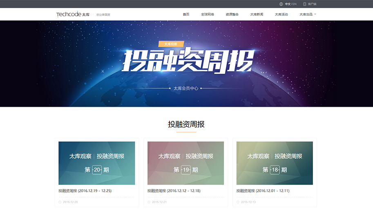This screenshot has width=373, height=209.
Task: Click the 创业者国度 slogan text
Action: pyautogui.click(x=103, y=15)
